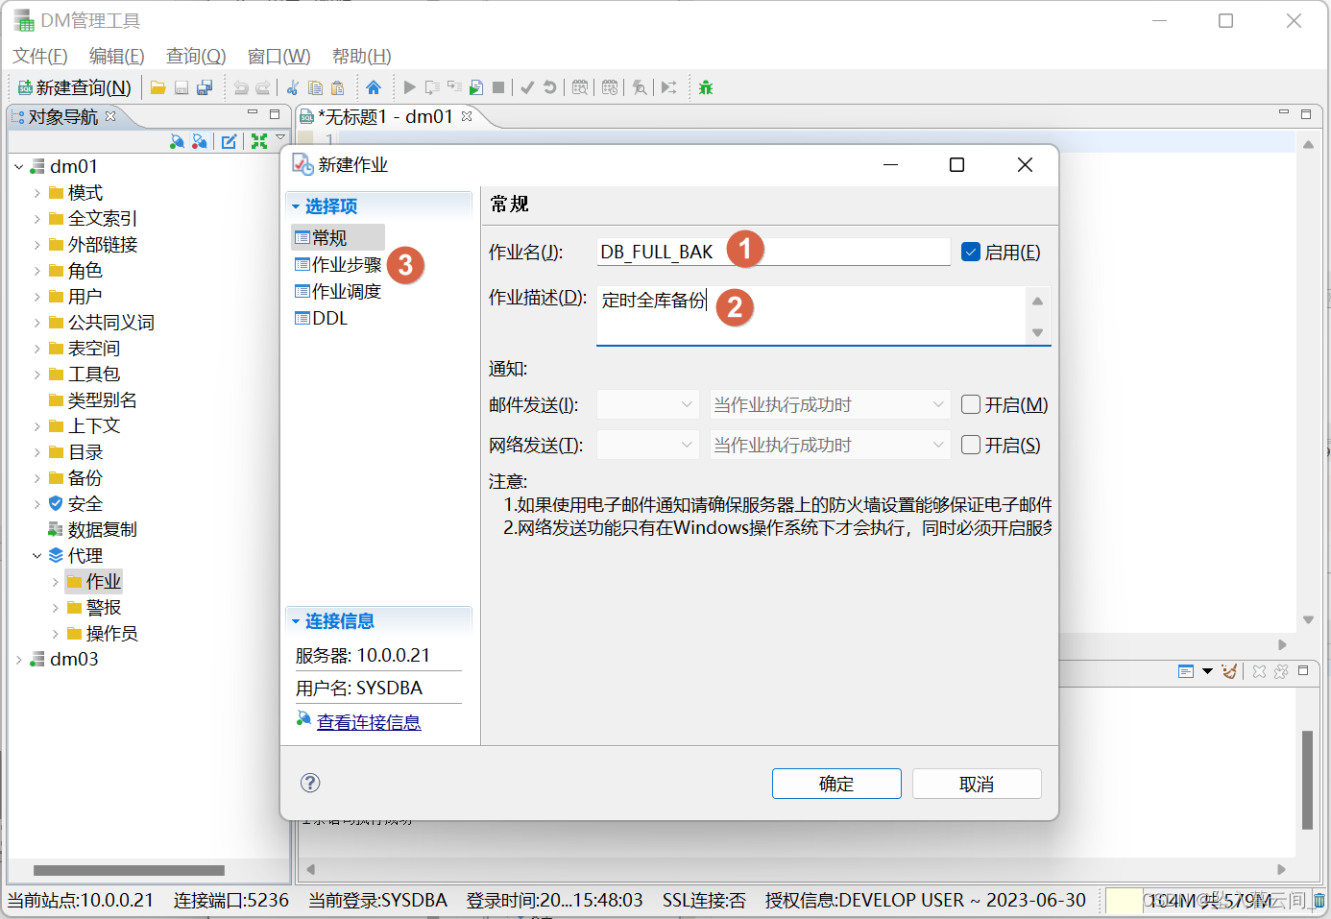Click the description field scroll down arrow
The width and height of the screenshot is (1331, 919).
point(1037,332)
